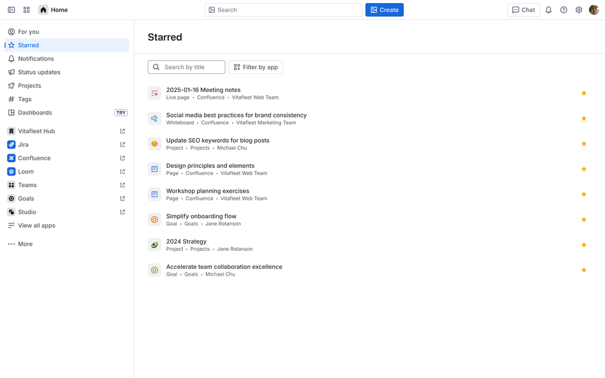Open 'Workshop planning exercises' title
The image size is (605, 378).
coord(208,191)
